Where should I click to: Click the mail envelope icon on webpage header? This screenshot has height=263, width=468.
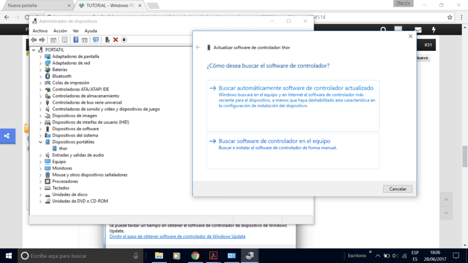click(418, 30)
